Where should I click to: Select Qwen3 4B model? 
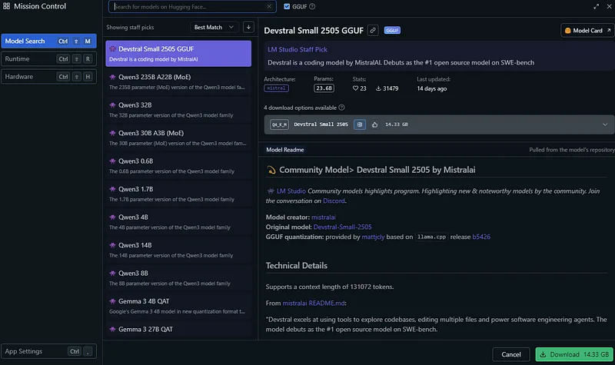[x=178, y=222]
